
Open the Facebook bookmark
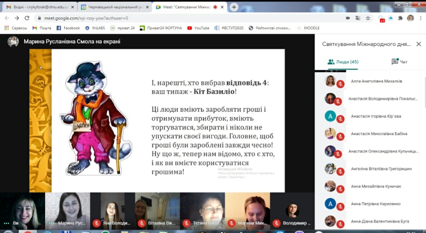(x=68, y=28)
